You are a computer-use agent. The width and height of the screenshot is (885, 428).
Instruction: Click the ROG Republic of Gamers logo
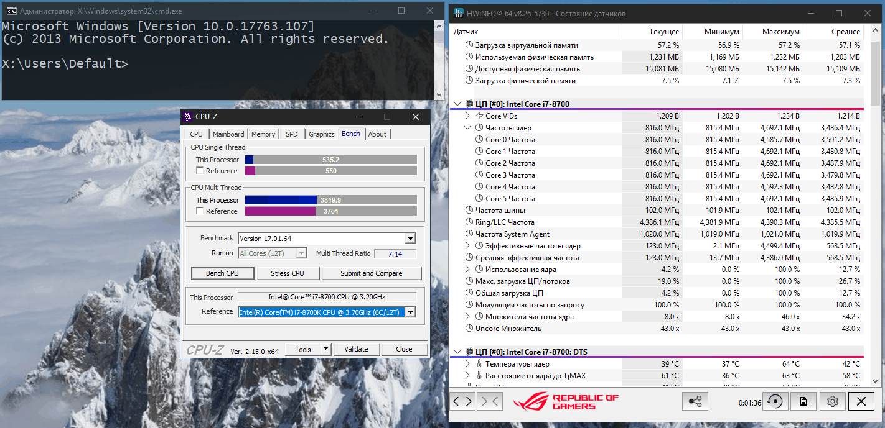566,402
